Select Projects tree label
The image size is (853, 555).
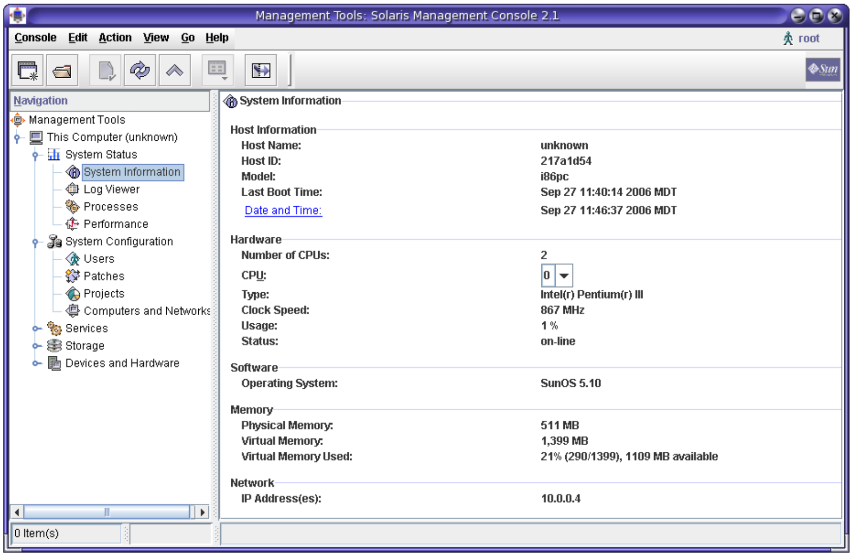pos(104,293)
